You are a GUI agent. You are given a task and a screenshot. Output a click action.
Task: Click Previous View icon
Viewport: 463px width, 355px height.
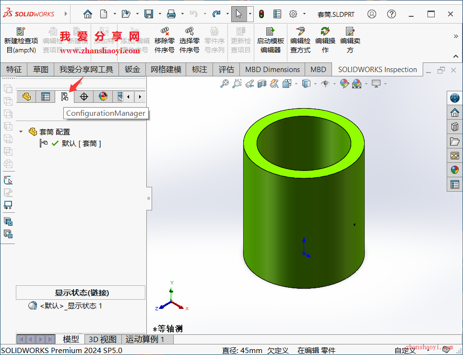[249, 84]
